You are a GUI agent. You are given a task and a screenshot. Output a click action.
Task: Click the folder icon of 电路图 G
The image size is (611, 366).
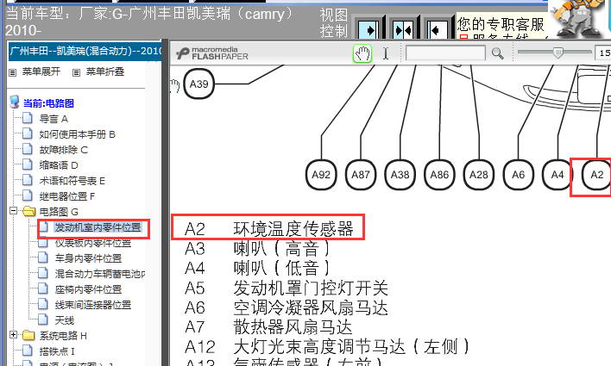pos(29,211)
